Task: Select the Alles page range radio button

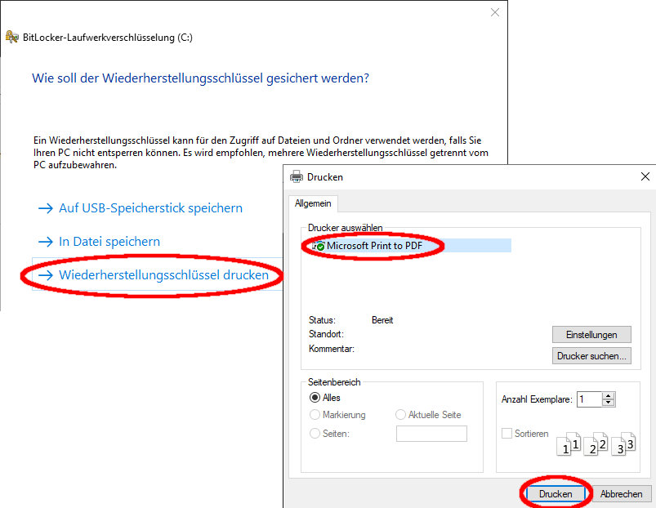Action: point(315,398)
